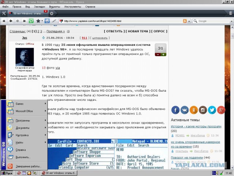Open the Opera panels wrench icon
Viewport: 234px width, 176px height.
click(x=4, y=14)
